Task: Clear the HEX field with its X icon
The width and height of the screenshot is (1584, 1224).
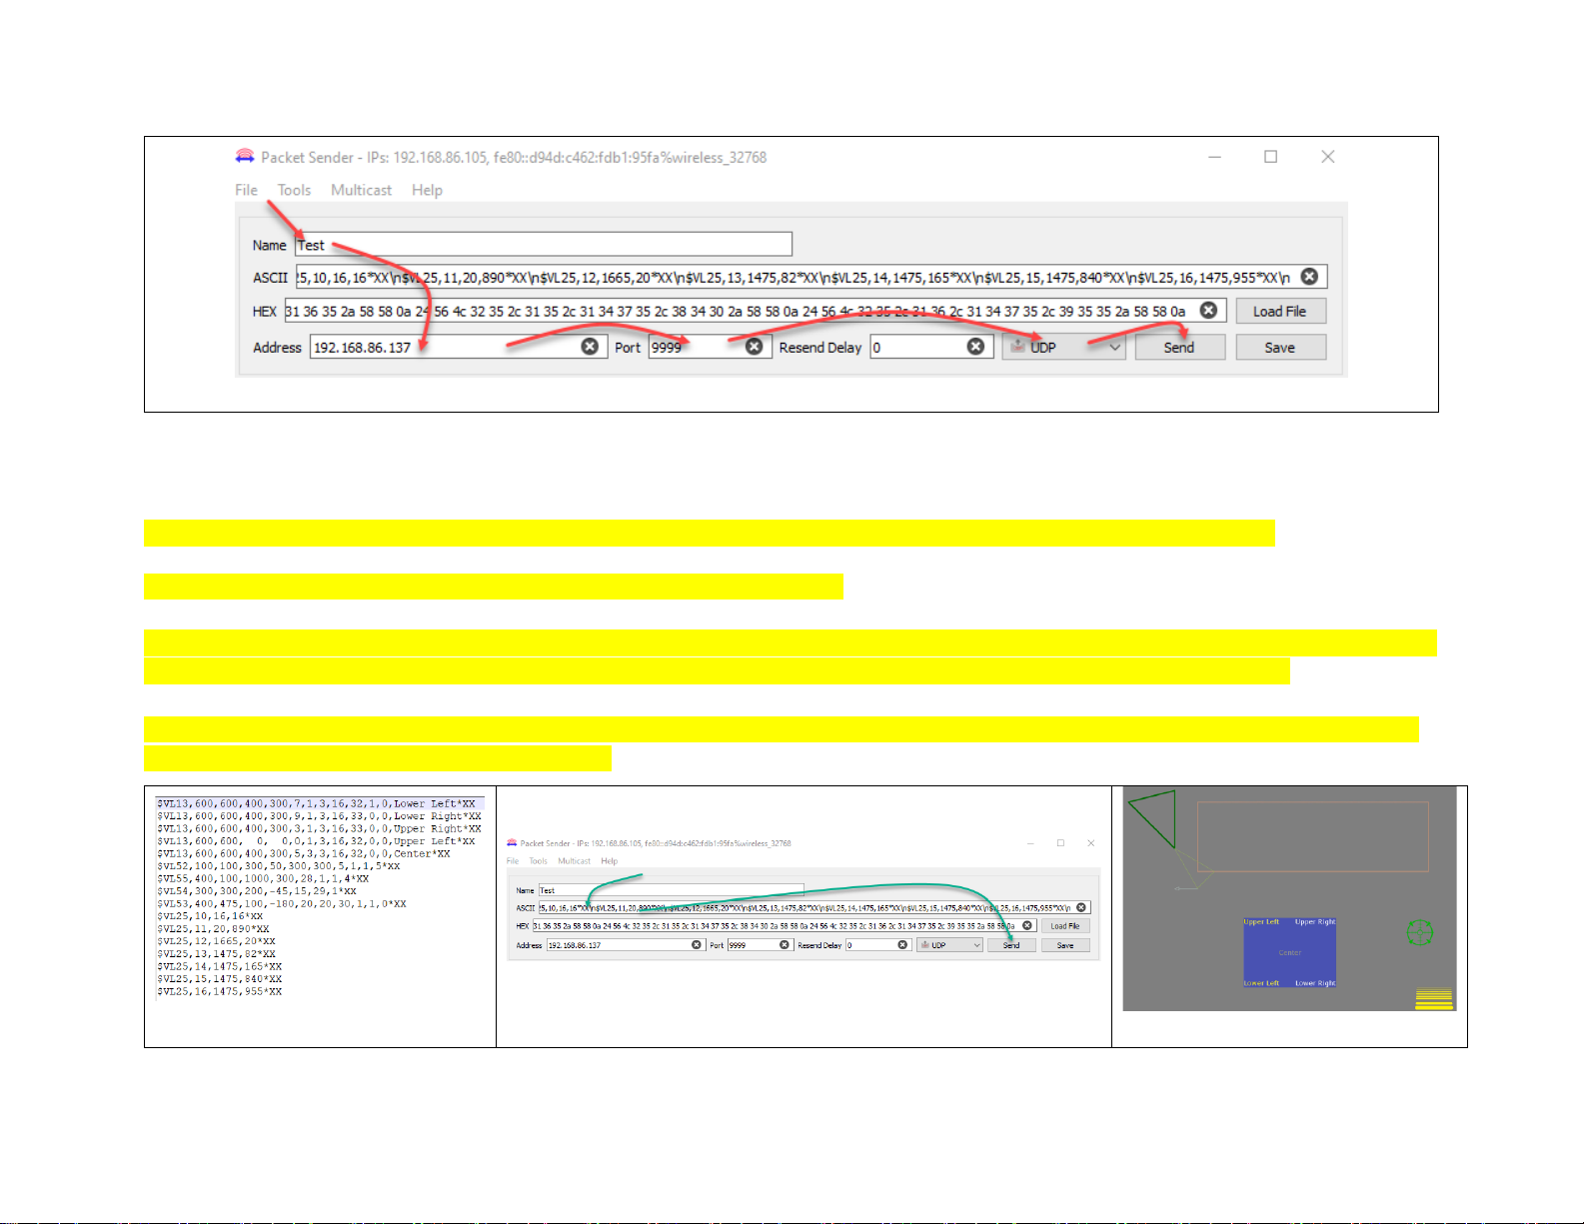Action: click(1208, 310)
